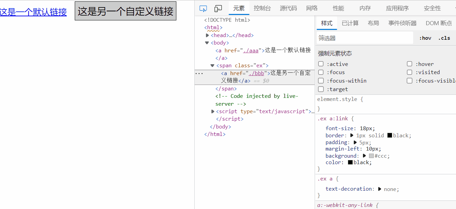This screenshot has height=209, width=456.
Task: Open the 内存 tab
Action: coord(365,8)
